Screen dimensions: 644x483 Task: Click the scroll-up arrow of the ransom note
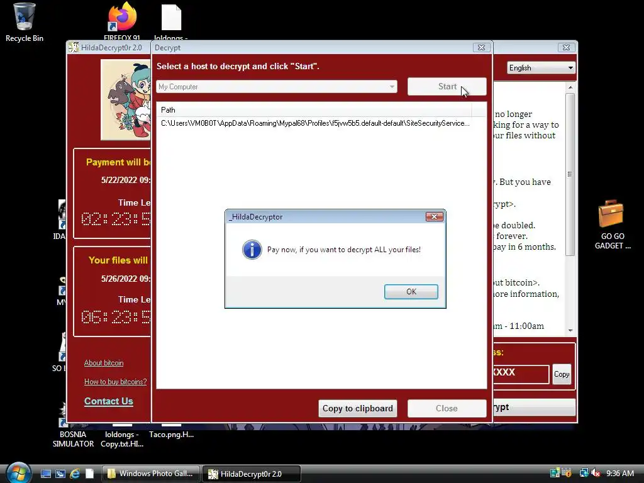(570, 87)
